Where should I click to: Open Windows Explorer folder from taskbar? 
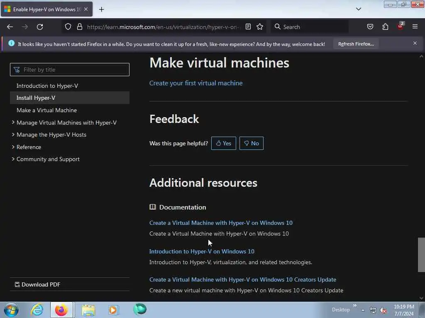point(88,310)
